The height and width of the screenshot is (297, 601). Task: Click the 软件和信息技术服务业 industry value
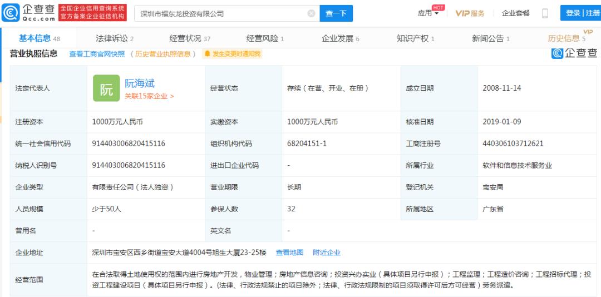pyautogui.click(x=517, y=166)
